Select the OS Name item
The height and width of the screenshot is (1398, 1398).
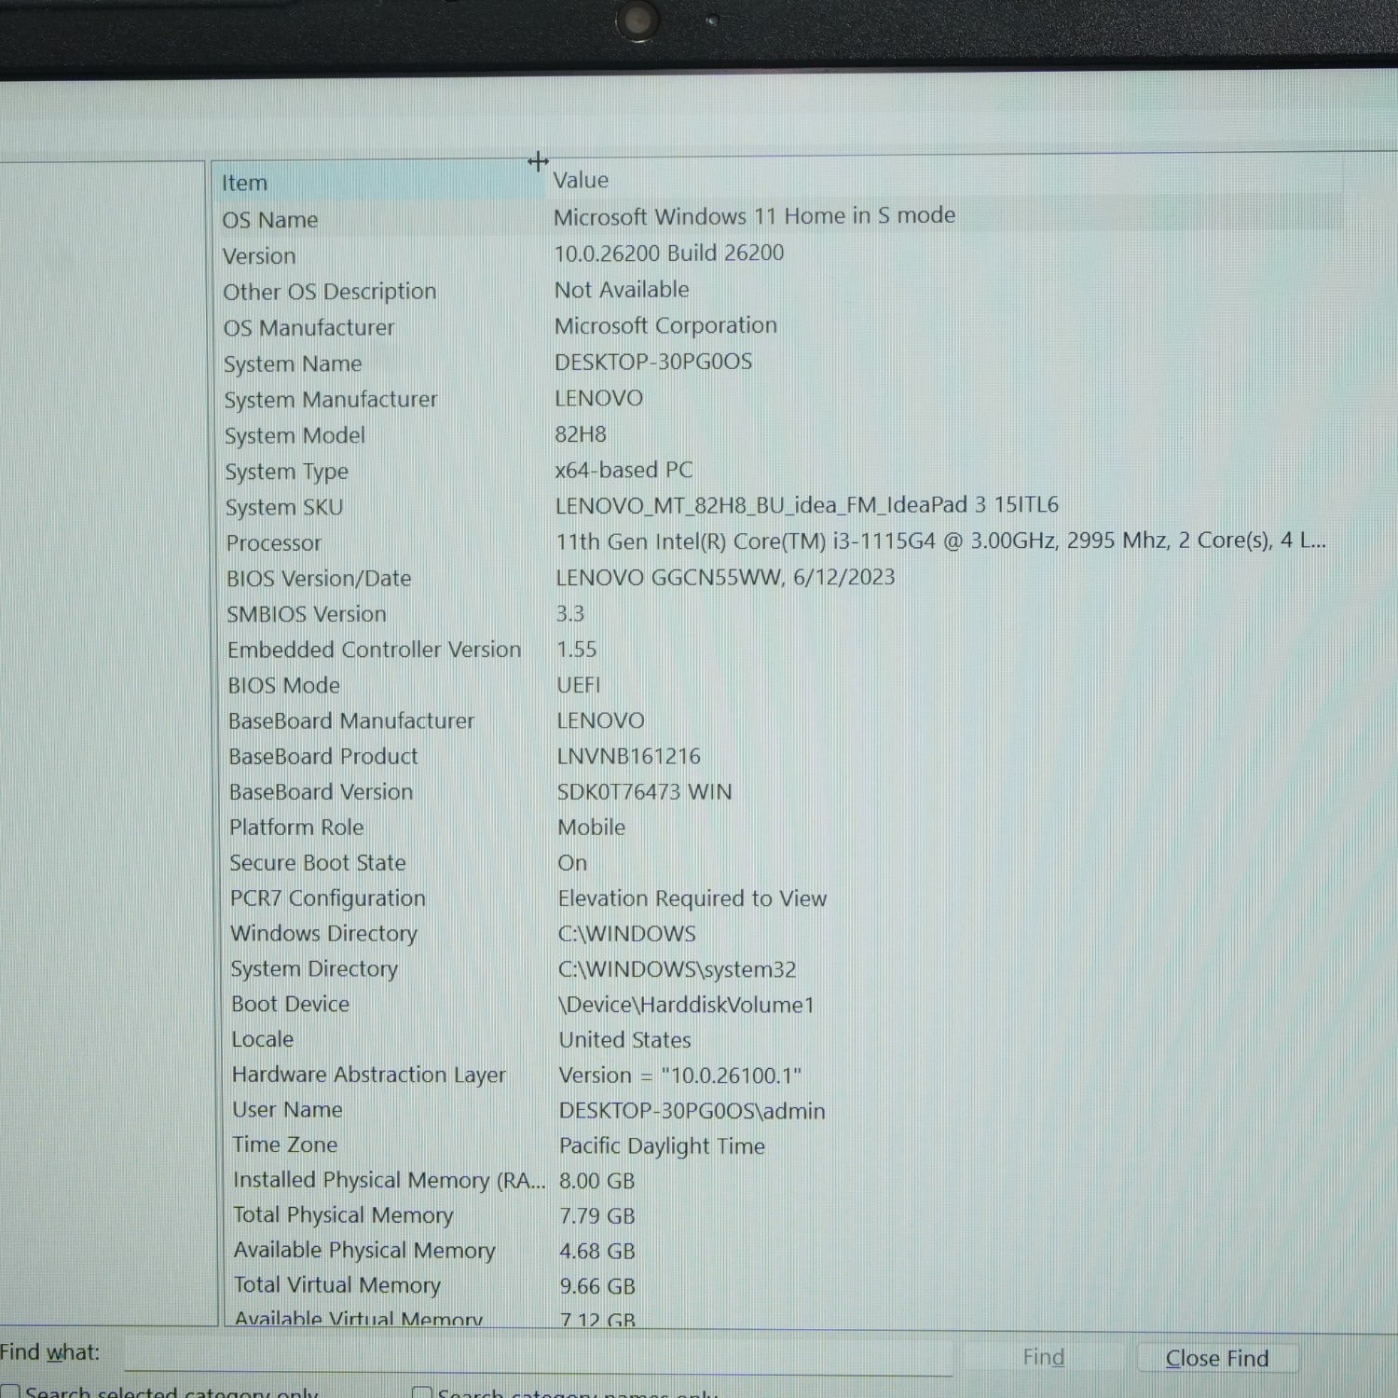270,220
